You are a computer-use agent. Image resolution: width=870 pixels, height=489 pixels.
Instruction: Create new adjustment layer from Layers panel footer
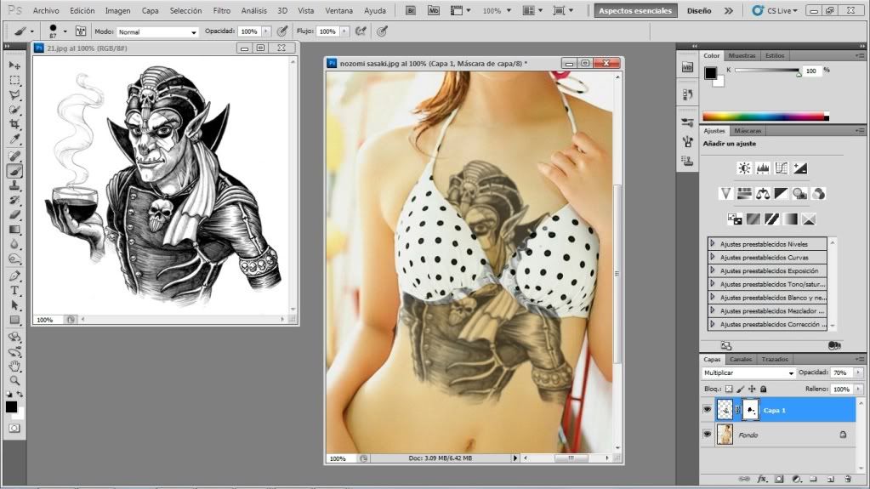(797, 479)
